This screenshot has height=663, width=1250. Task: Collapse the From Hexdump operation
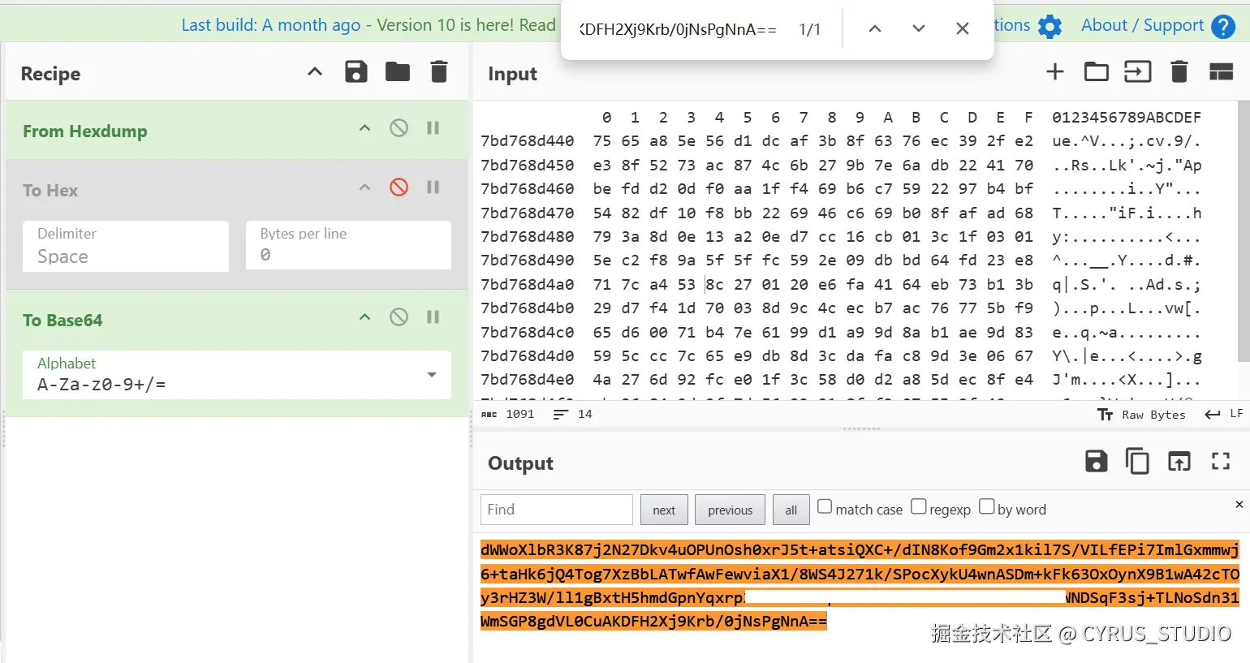pos(365,128)
